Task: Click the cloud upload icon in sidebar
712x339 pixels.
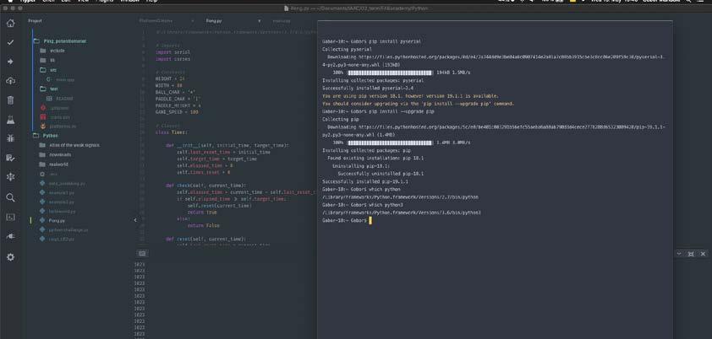Action: pos(10,81)
